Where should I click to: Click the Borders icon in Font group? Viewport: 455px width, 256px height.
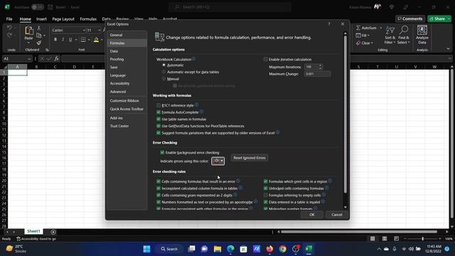click(83, 40)
